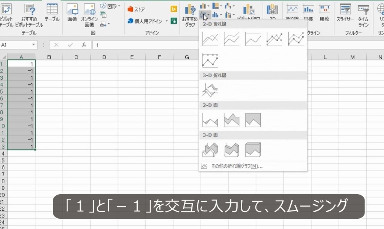Select column header E
Image resolution: width=384 pixels, height=229 pixels.
[132, 57]
